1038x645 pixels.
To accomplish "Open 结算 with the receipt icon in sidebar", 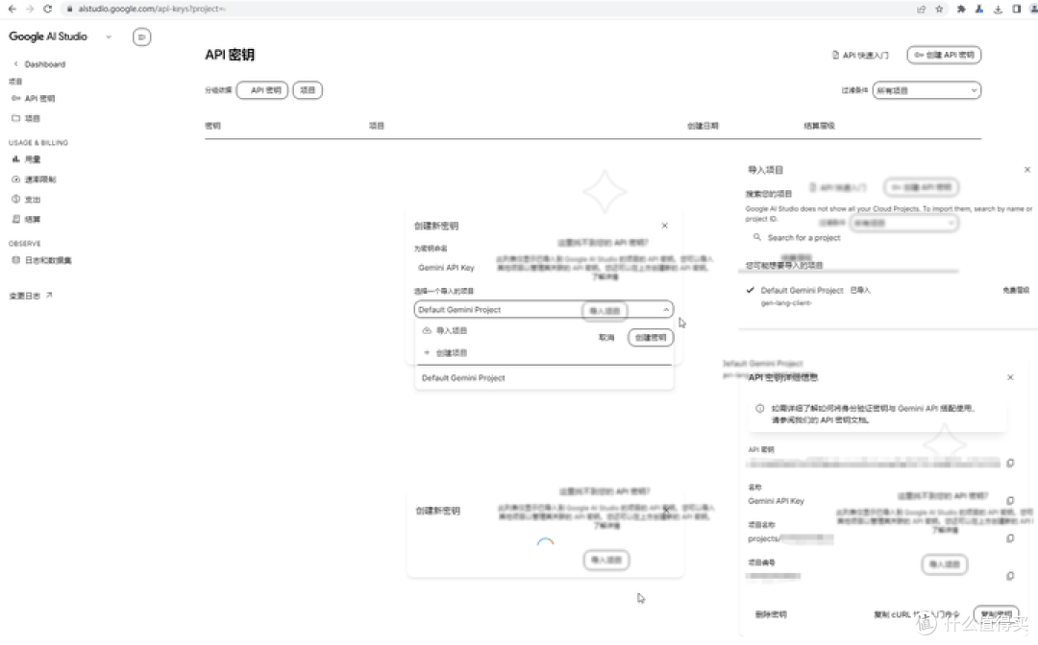I will 26,219.
